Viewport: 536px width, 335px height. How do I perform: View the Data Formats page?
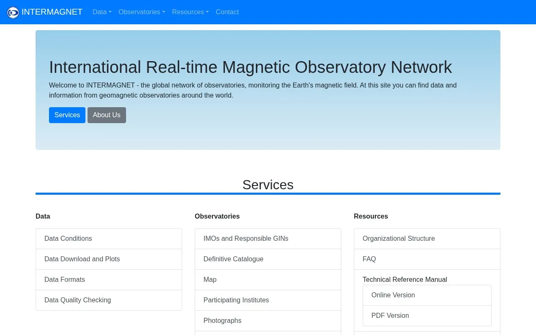tap(109, 280)
